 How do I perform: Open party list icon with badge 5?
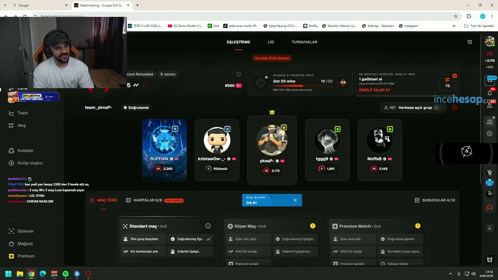click(x=490, y=122)
